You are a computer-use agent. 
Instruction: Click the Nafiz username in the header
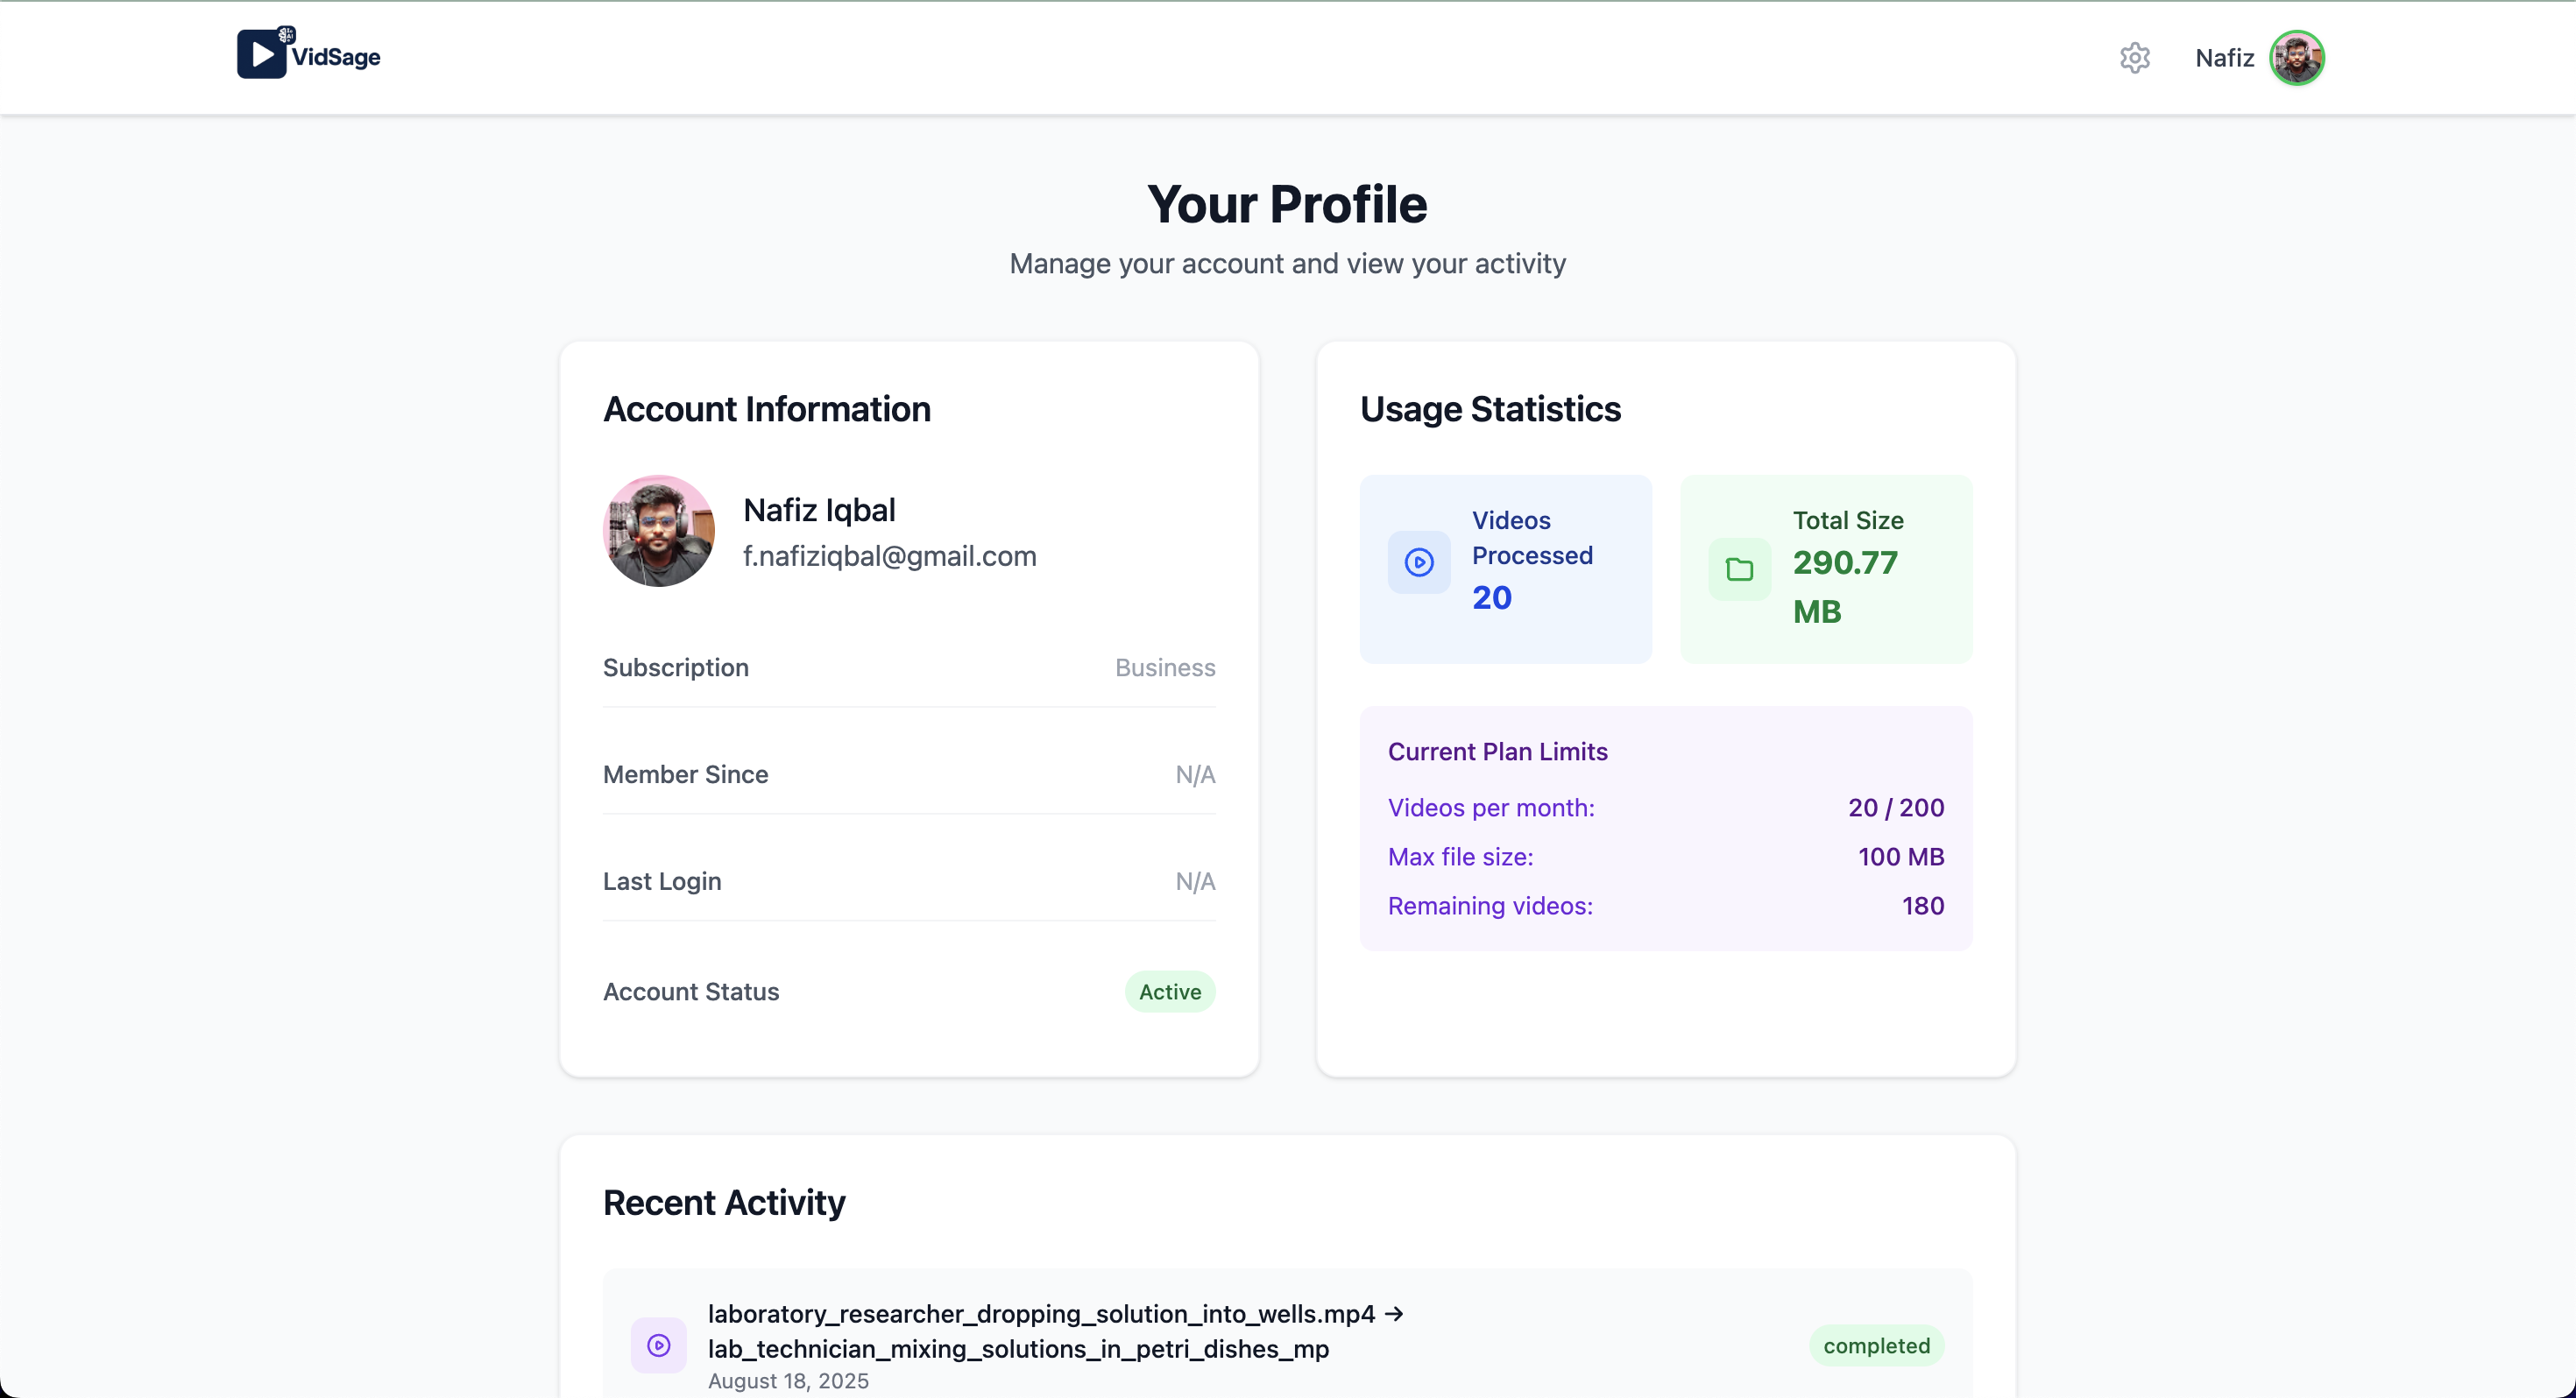click(x=2224, y=58)
